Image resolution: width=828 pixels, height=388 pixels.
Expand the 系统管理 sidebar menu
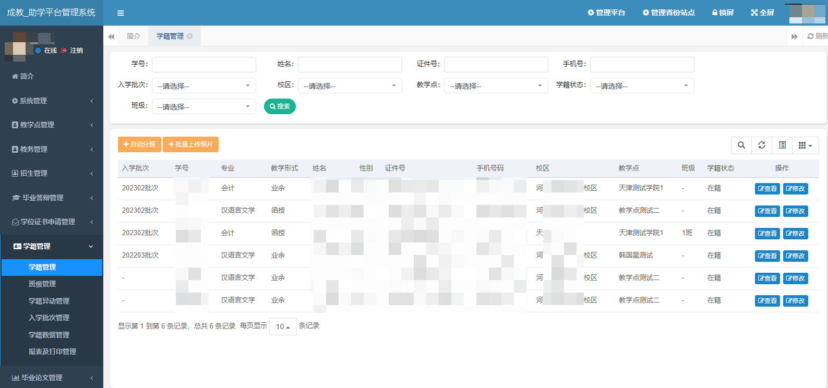click(x=51, y=101)
